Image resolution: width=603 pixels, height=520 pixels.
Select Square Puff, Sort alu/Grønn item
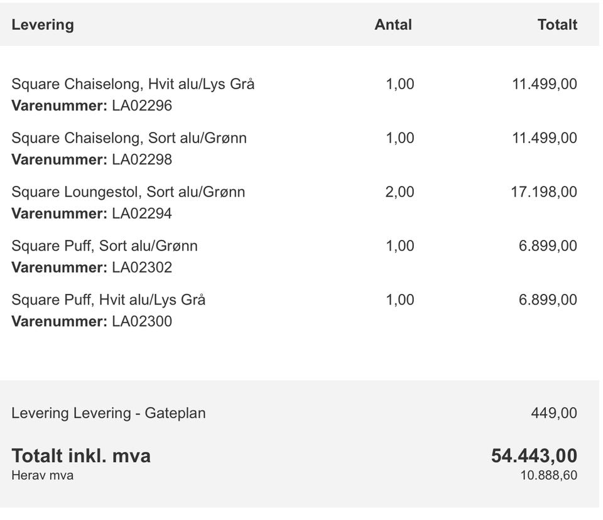pyautogui.click(x=105, y=246)
